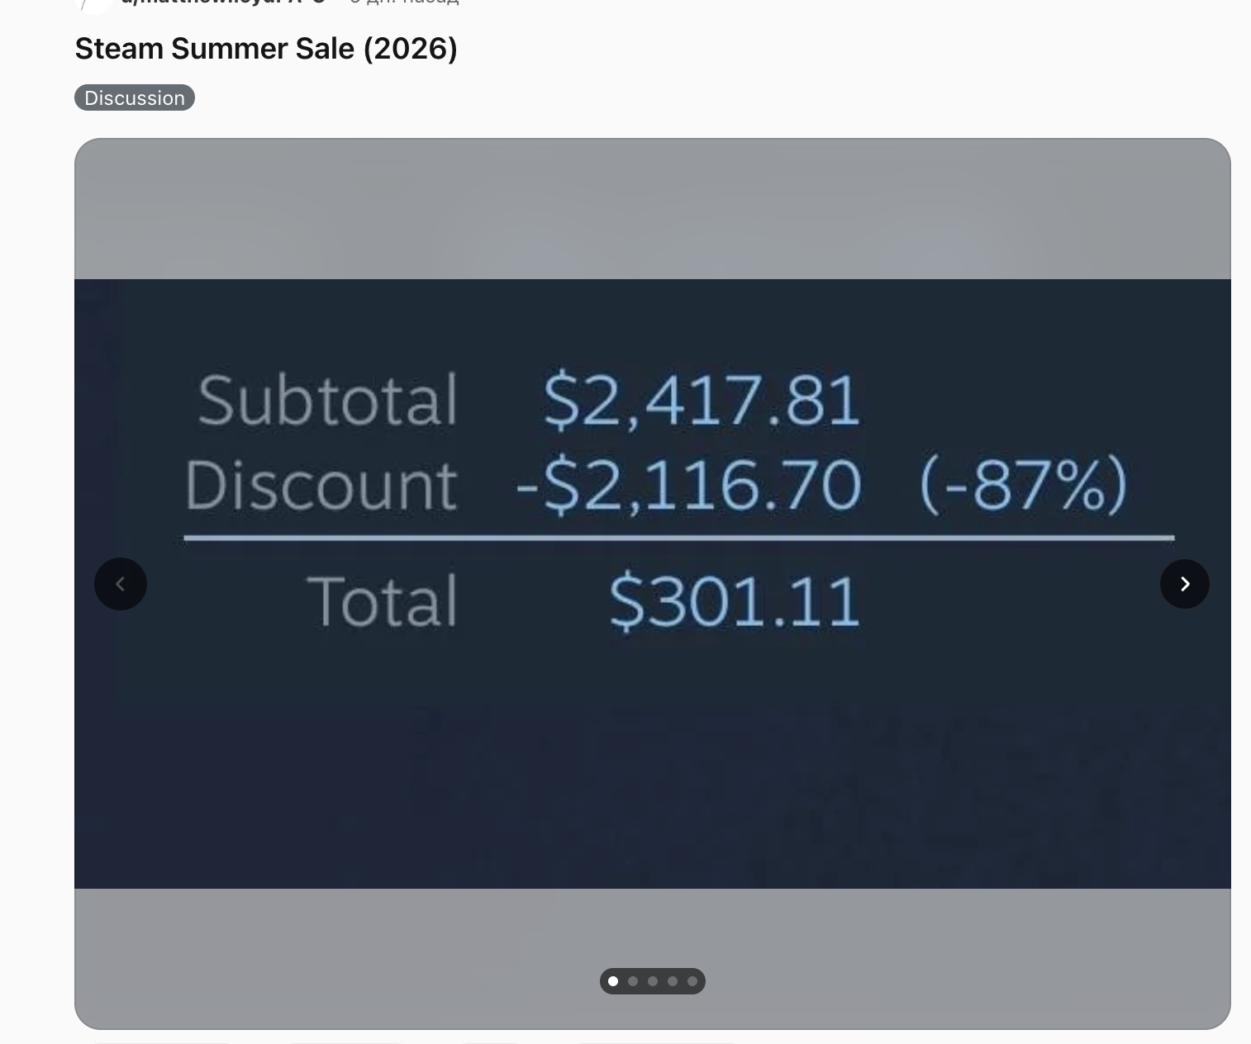Click the (-87%) discount percentage text
Image resolution: width=1251 pixels, height=1044 pixels.
[1023, 485]
